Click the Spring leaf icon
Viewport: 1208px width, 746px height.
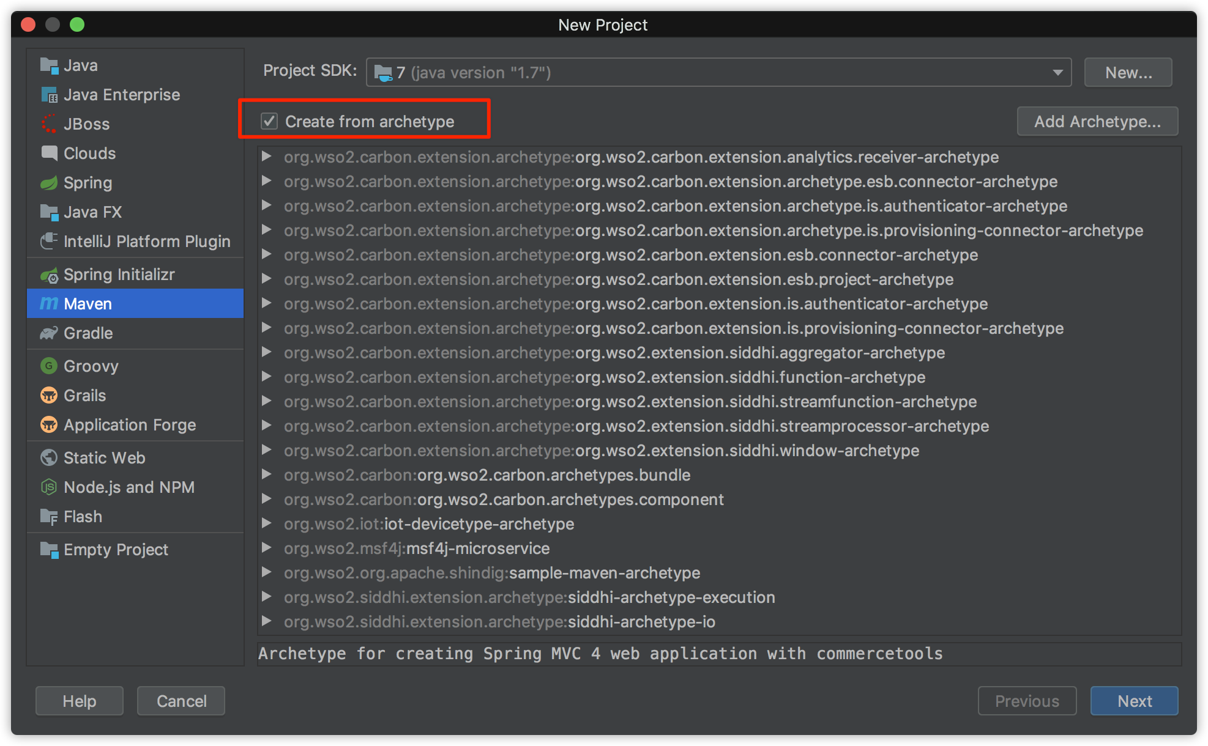pos(48,183)
